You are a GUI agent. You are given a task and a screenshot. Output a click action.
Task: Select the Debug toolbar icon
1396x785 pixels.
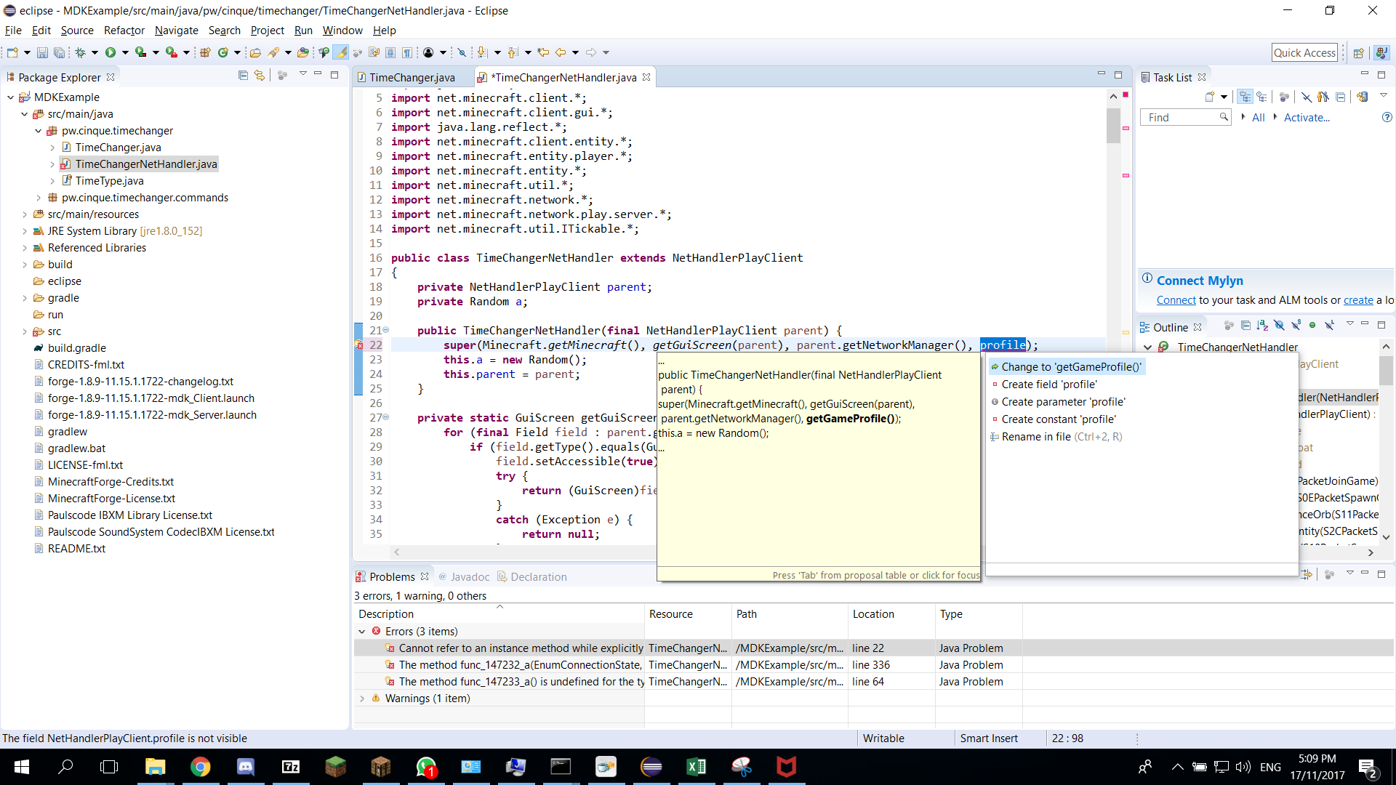(x=81, y=52)
